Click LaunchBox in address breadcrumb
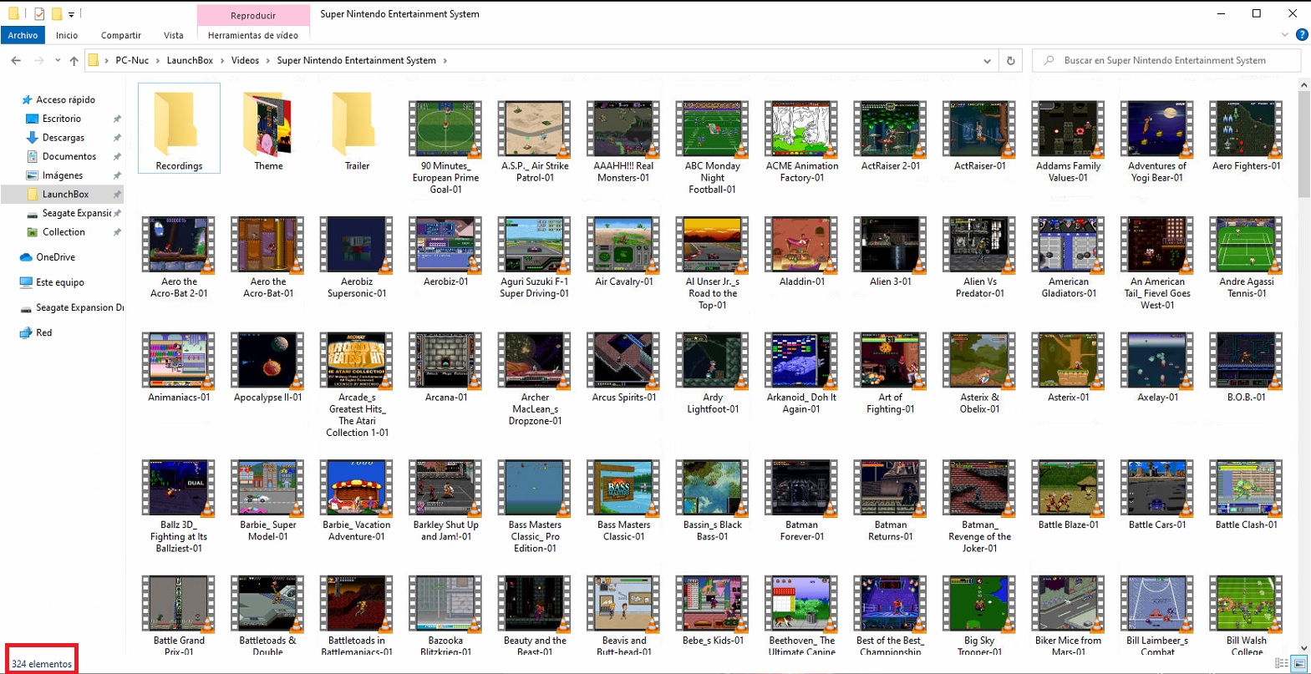Screen dimensions: 1311x674 tap(190, 60)
